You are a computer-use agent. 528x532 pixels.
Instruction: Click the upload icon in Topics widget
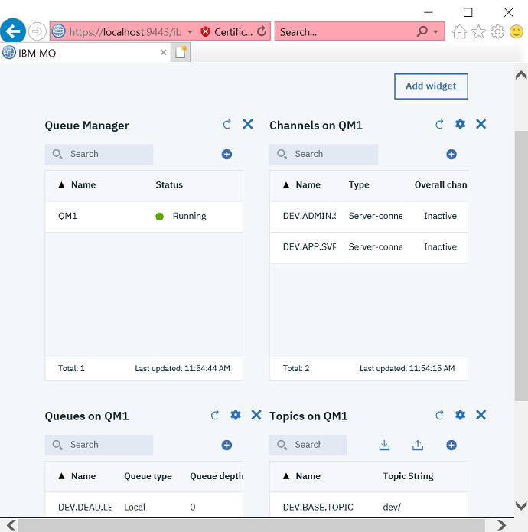point(418,446)
